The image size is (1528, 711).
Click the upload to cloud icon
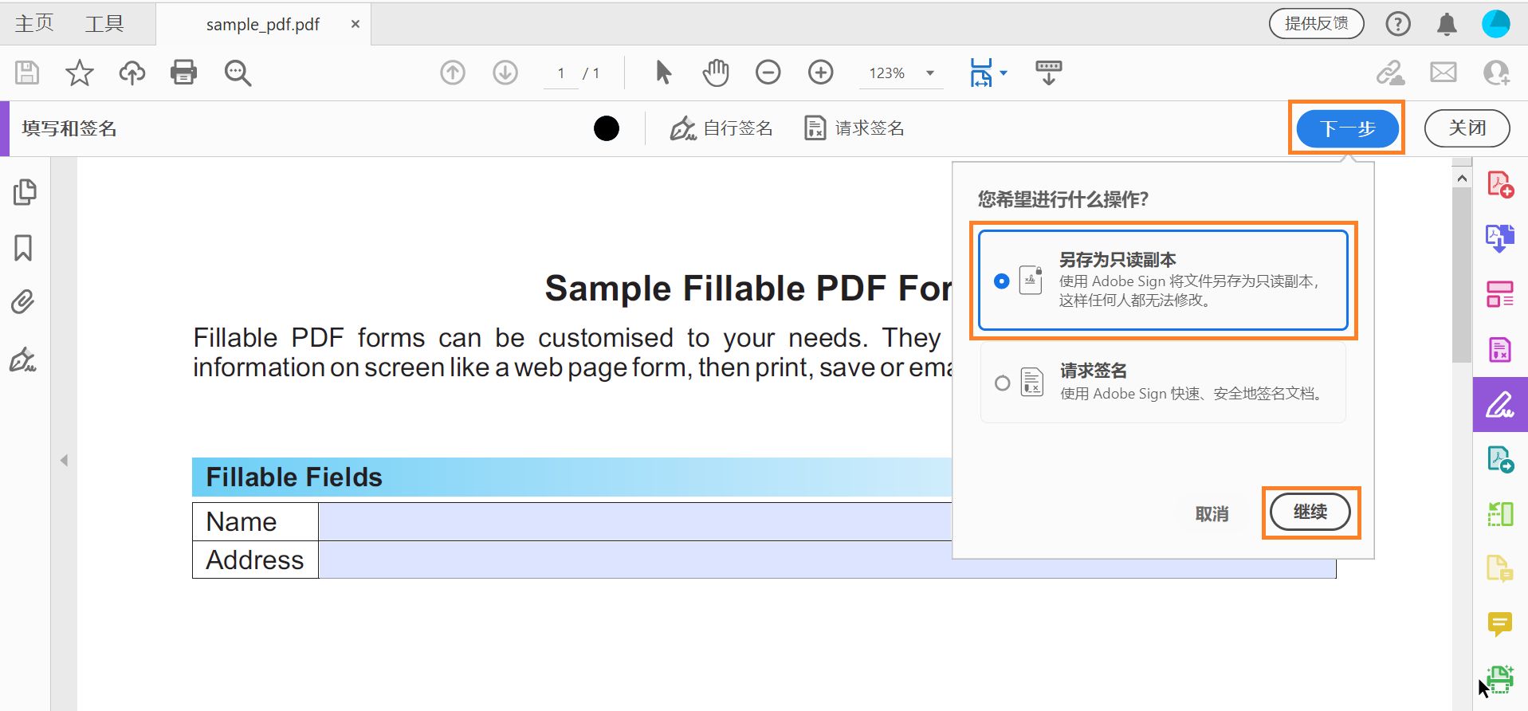132,73
